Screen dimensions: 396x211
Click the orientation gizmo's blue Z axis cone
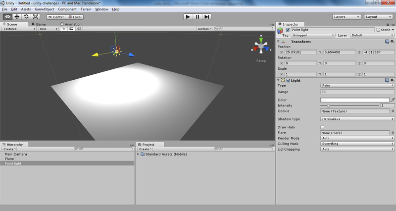266,49
